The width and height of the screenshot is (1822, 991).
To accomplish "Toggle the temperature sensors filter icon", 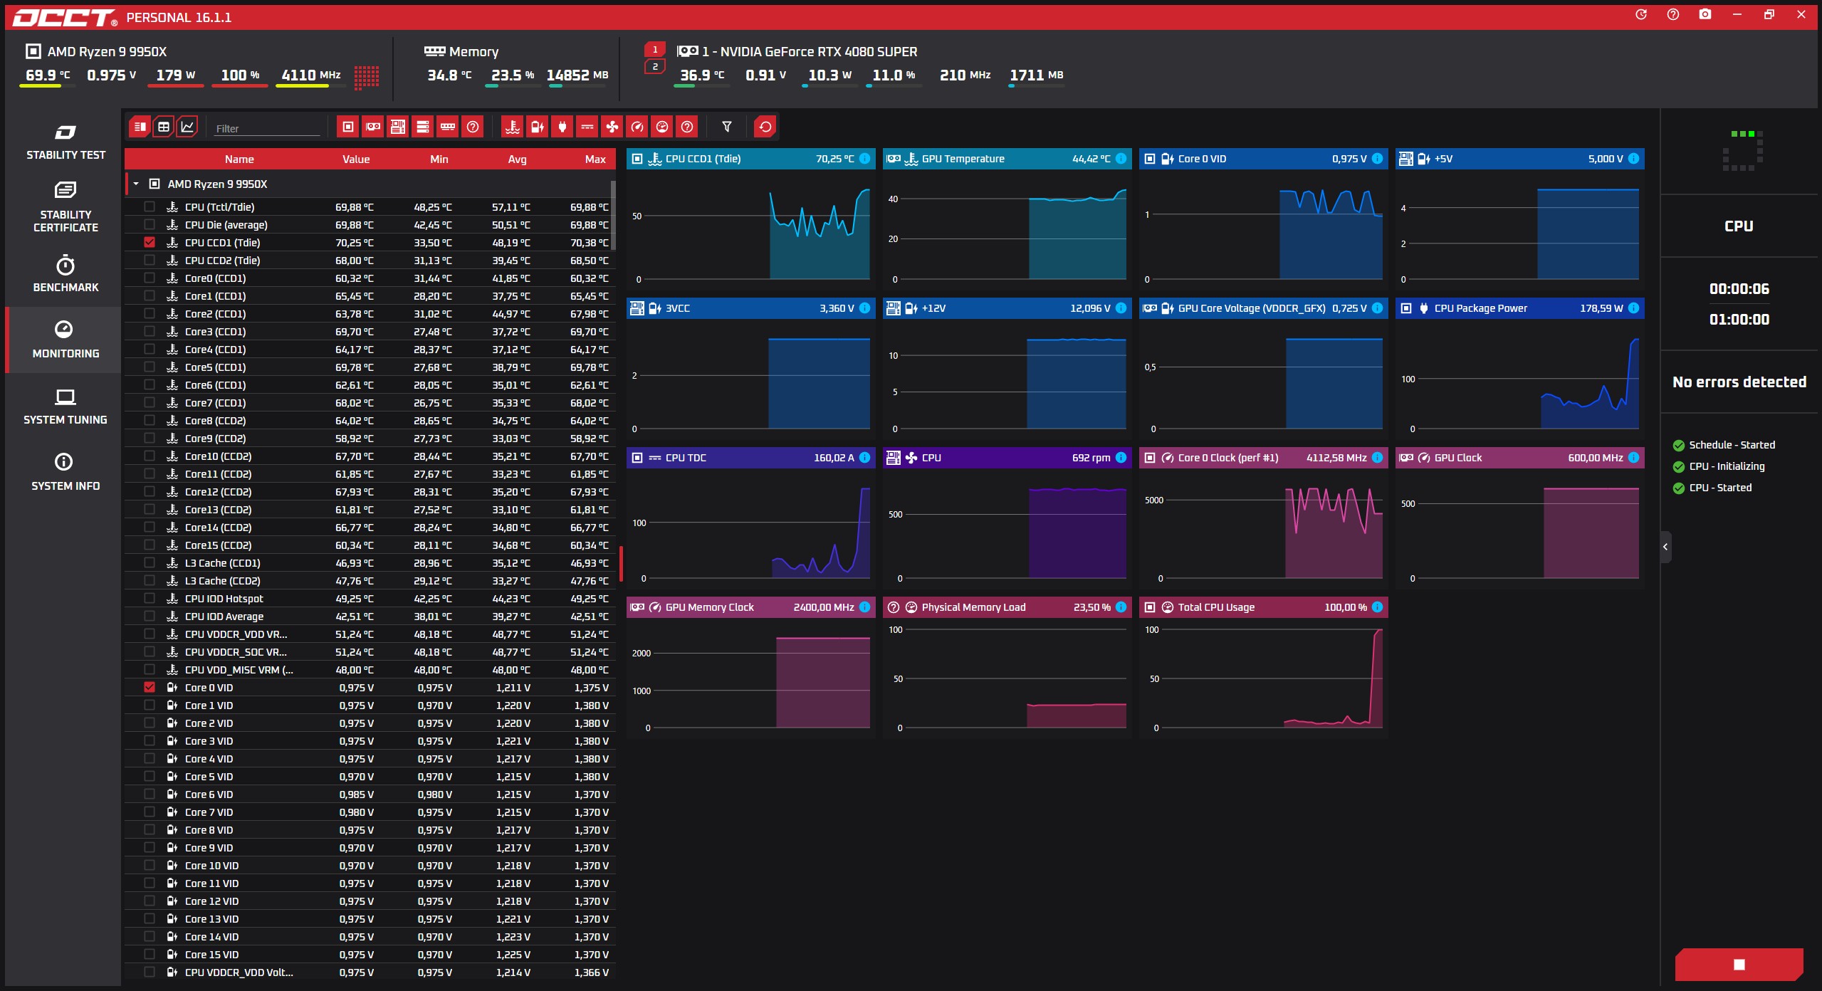I will tap(512, 127).
